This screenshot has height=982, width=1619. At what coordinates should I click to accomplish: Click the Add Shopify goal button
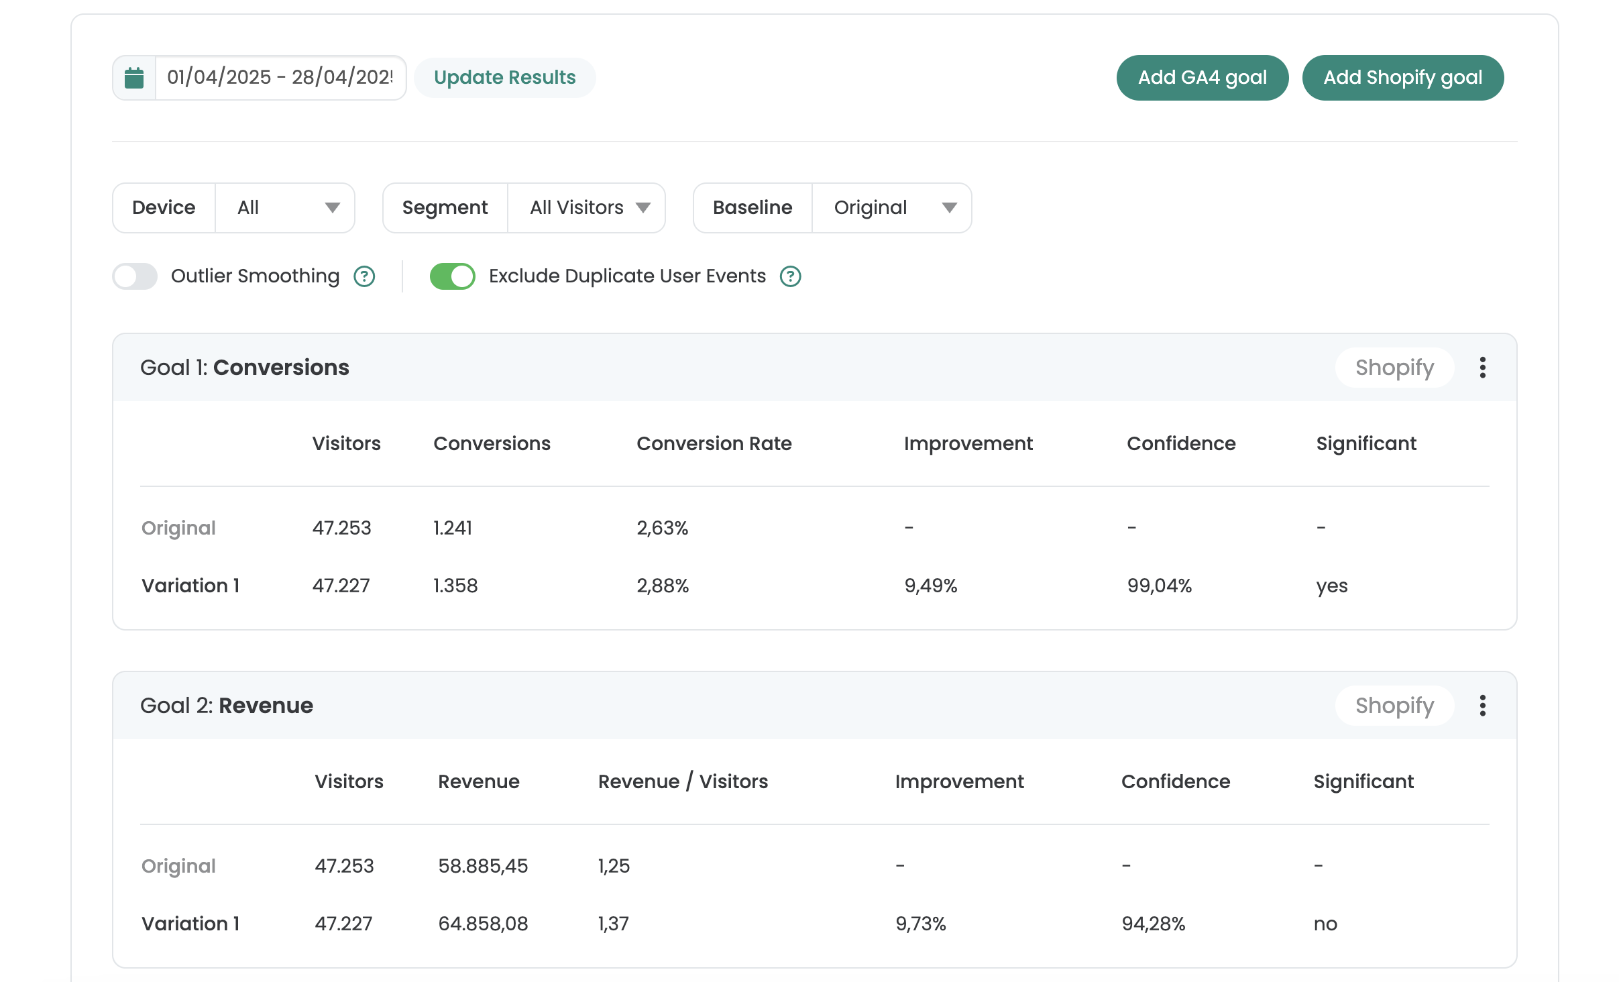point(1402,78)
